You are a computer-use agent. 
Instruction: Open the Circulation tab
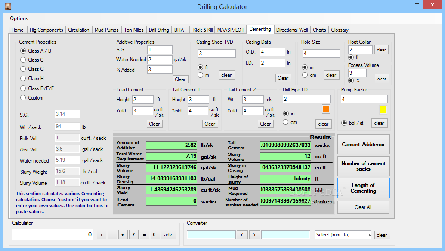[79, 30]
